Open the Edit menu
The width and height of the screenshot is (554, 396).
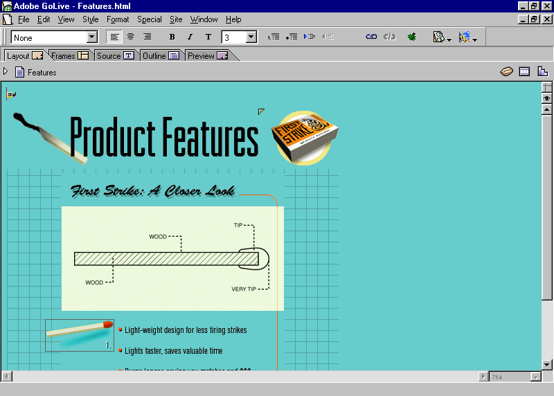[x=44, y=19]
